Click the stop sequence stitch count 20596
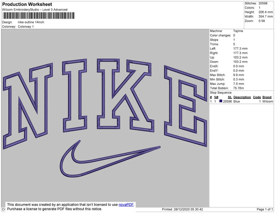This screenshot has width=275, height=213. pyautogui.click(x=227, y=101)
